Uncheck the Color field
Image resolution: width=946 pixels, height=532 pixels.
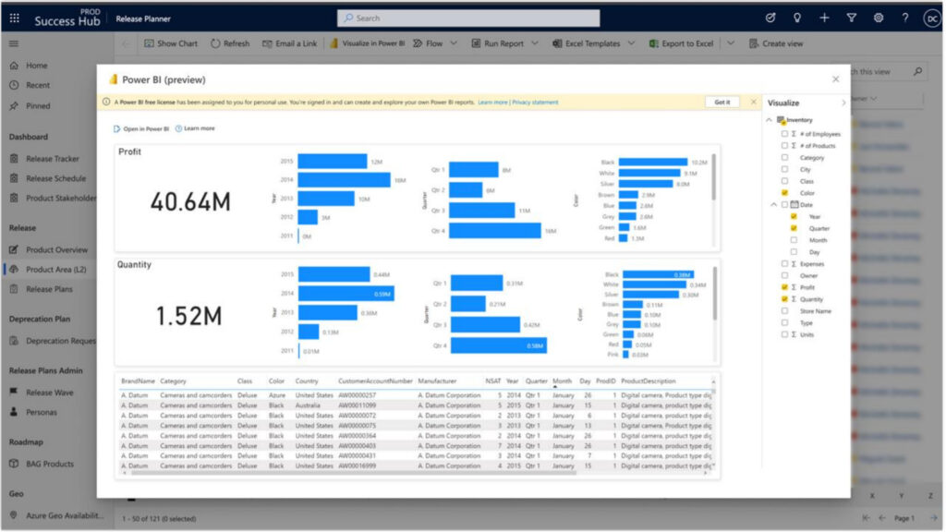784,193
